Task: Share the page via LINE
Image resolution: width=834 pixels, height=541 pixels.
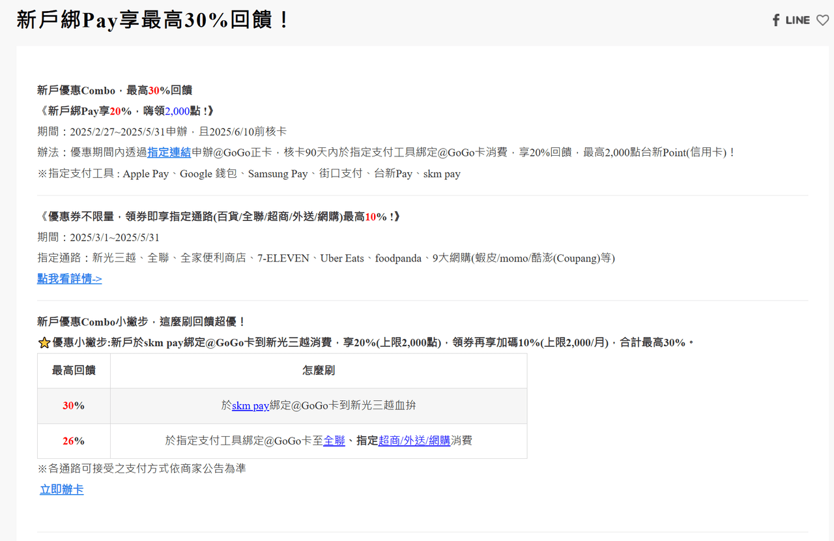Action: point(798,20)
